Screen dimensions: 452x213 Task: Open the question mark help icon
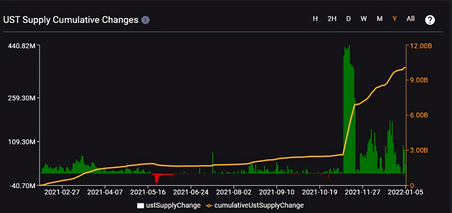coord(430,20)
